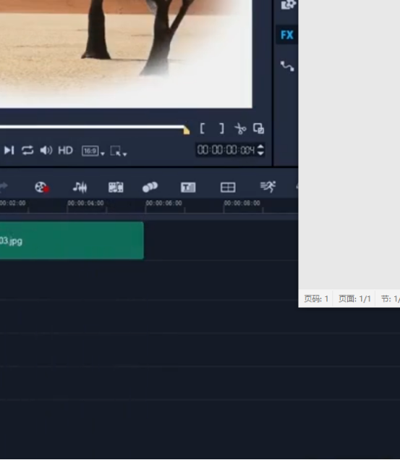The image size is (400, 460).
Task: Open the FX filter library panel
Action: [286, 35]
